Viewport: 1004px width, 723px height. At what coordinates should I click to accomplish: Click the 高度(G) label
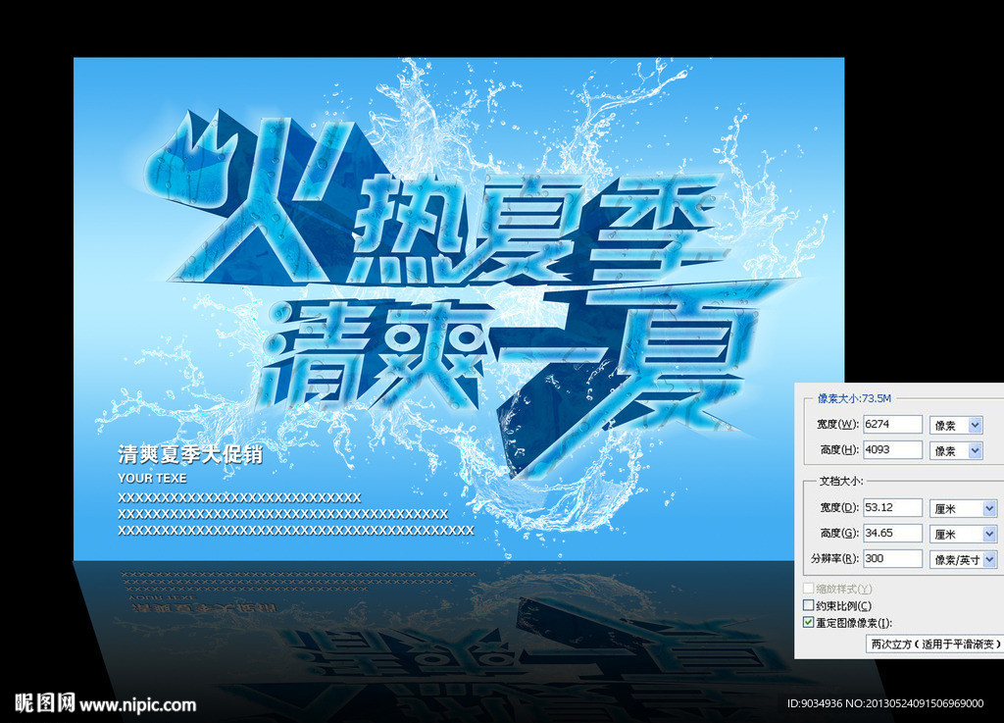click(x=839, y=533)
